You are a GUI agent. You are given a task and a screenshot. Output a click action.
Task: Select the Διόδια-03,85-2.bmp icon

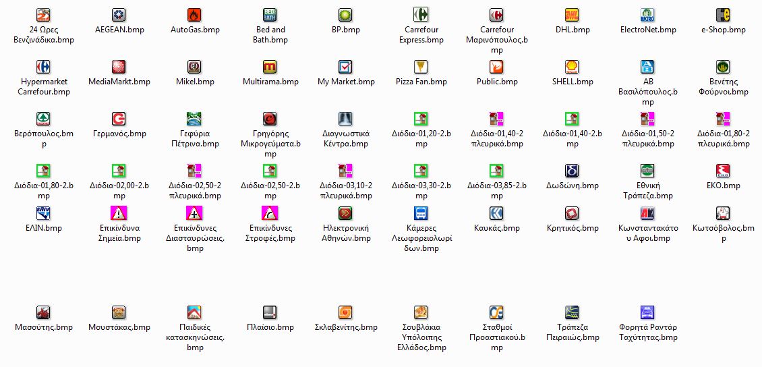click(x=497, y=171)
